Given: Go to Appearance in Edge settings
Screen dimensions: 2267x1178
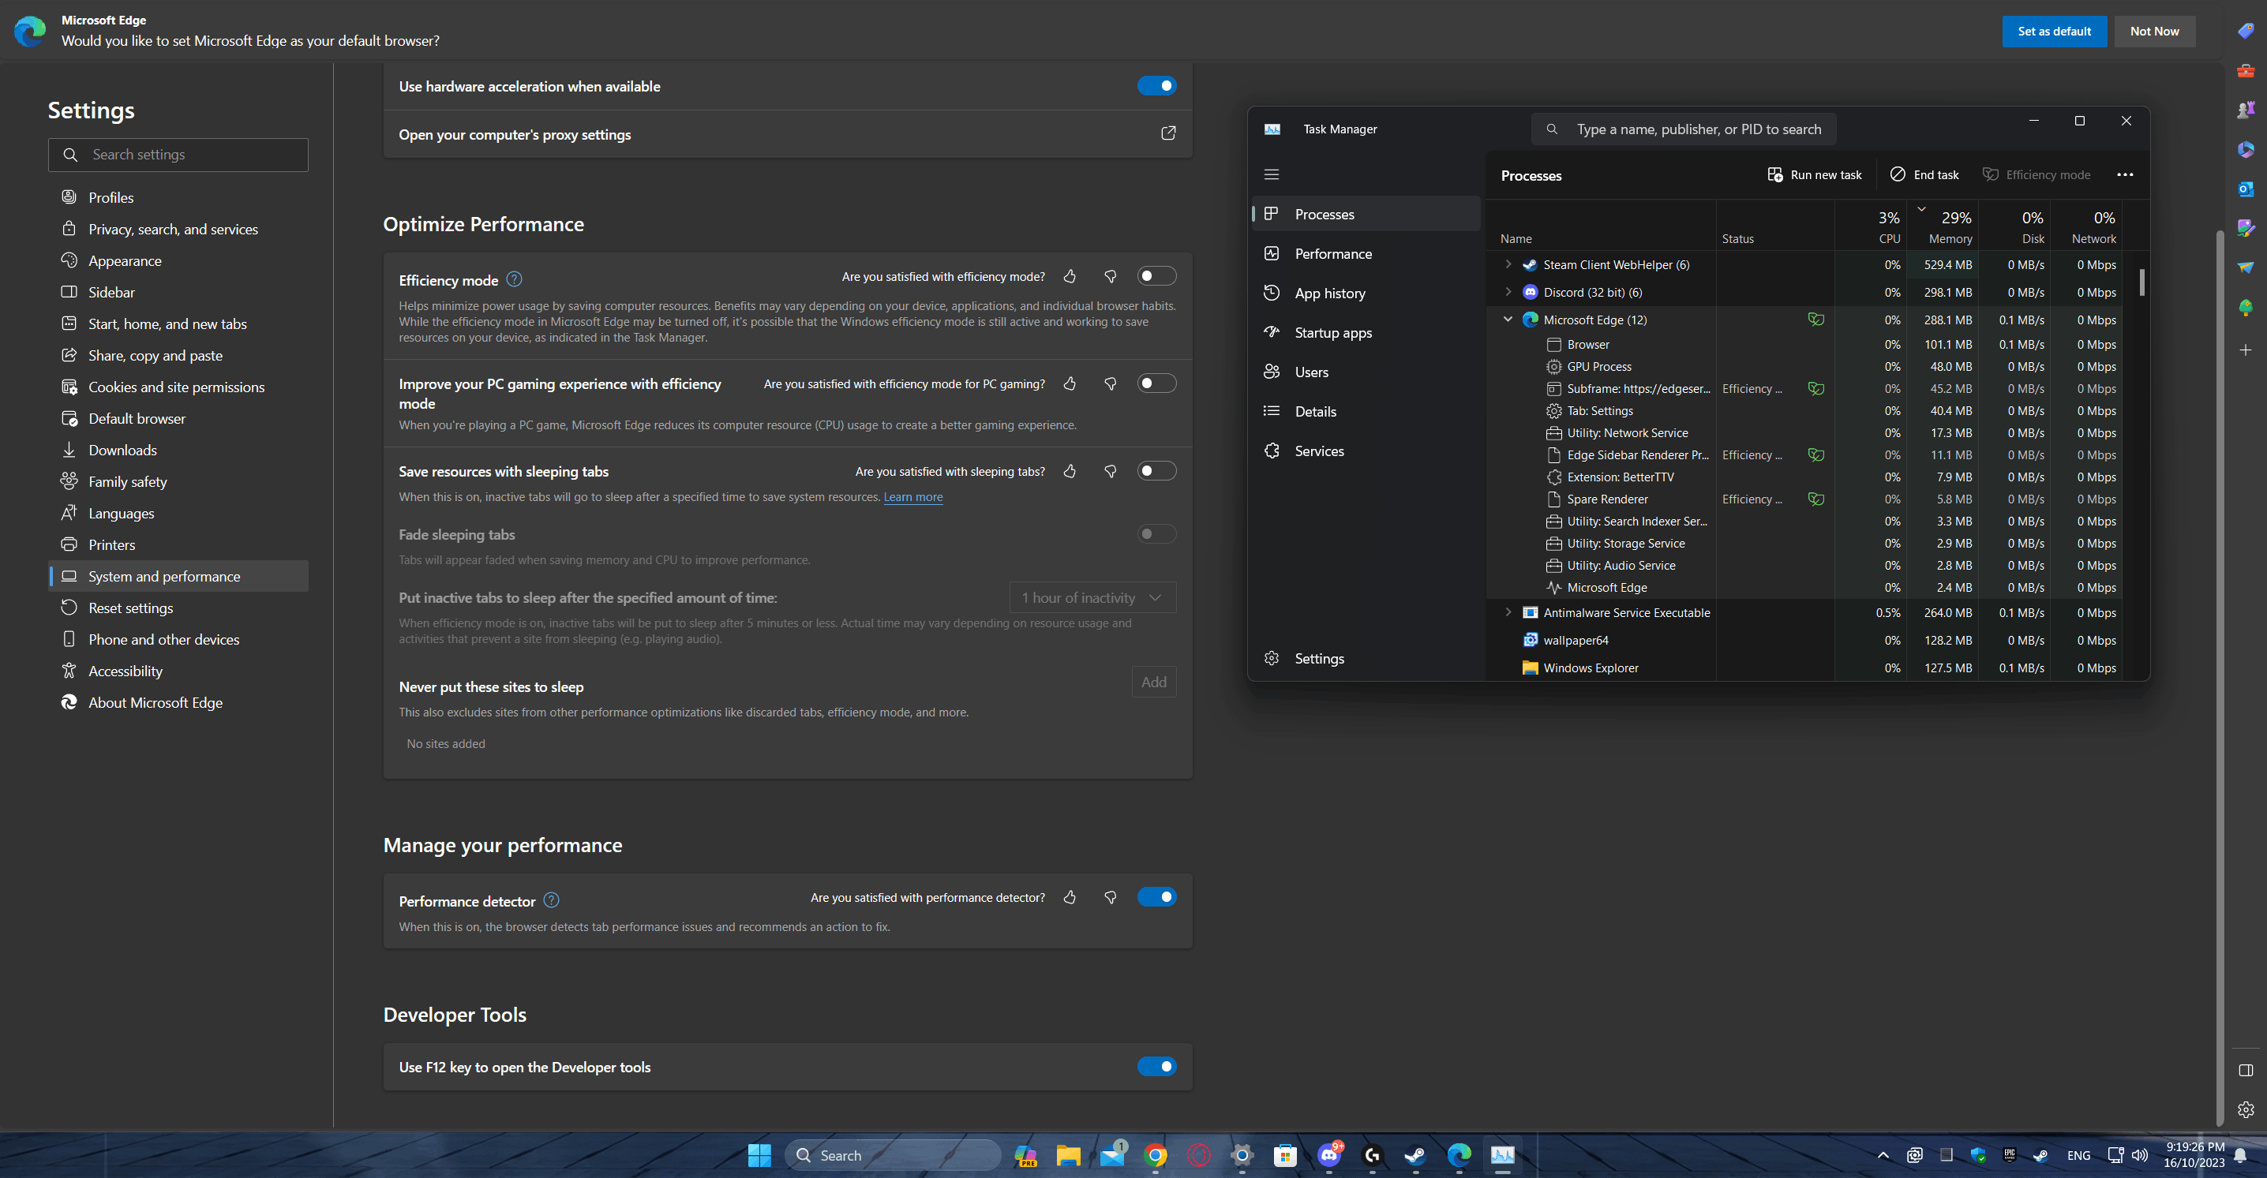Looking at the screenshot, I should click(178, 260).
